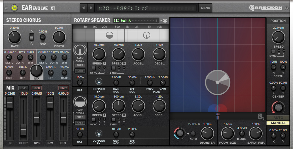Select the next preset arrow
The image size is (293, 149).
91,8
